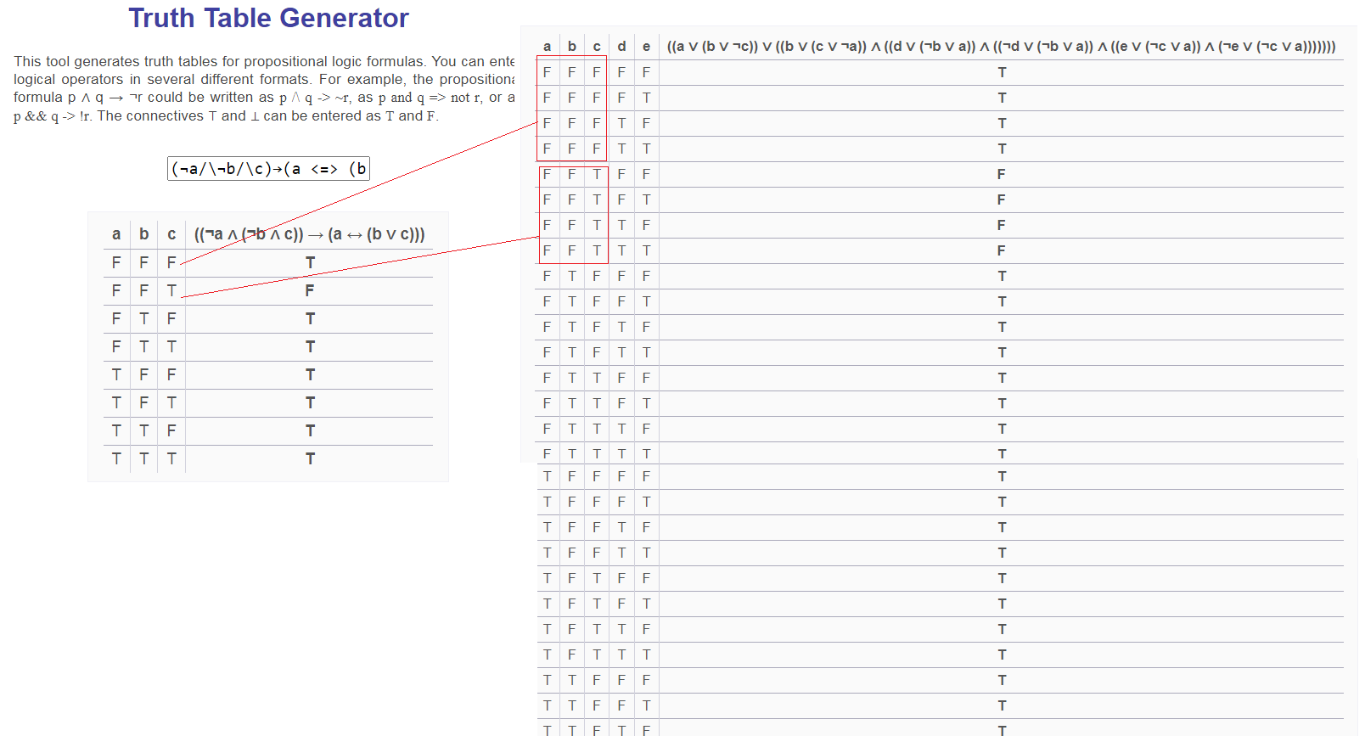1365x736 pixels.
Task: Click column header 'a' in large table
Action: point(547,46)
